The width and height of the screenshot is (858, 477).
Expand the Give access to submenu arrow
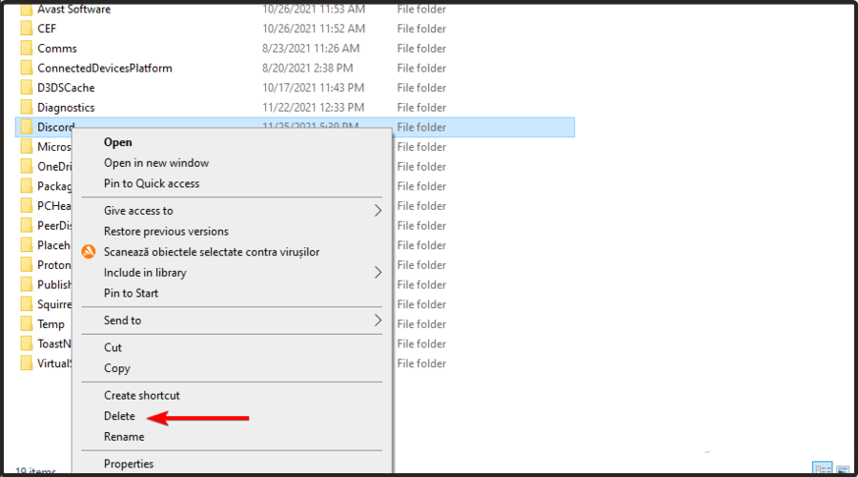[x=378, y=211]
